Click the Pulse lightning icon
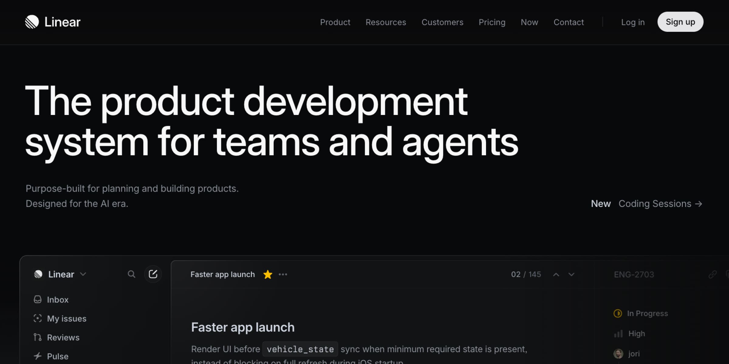The height and width of the screenshot is (364, 729). pos(38,356)
